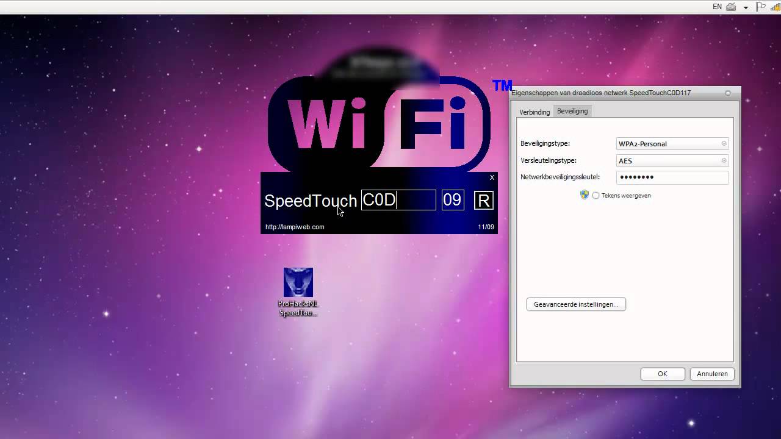This screenshot has width=781, height=439.
Task: Enable Tekens weergeven option
Action: pyautogui.click(x=596, y=196)
